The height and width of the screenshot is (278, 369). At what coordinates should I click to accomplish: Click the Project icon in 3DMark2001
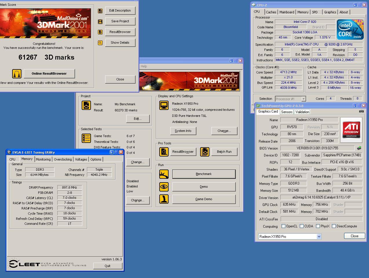coord(86,105)
